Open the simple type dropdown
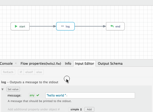The image size is (153, 112). 76,109
